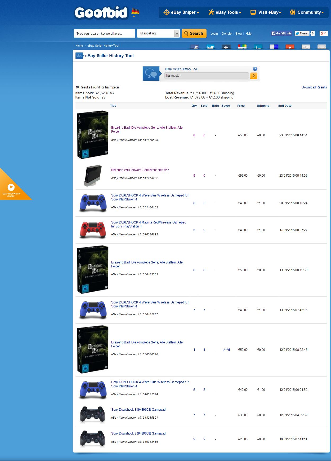Image resolution: width=331 pixels, height=461 pixels.
Task: Click the abc icon beside page title
Action: [79, 56]
